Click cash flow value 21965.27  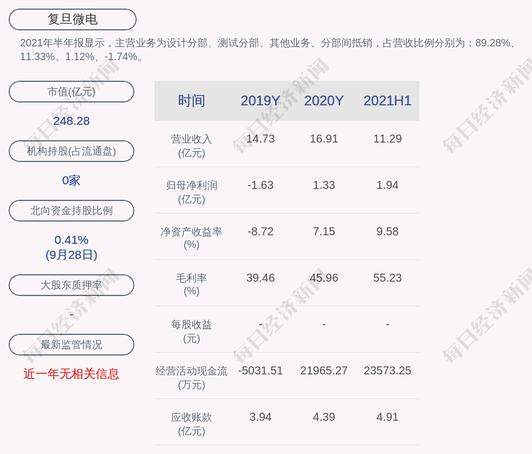pos(324,371)
